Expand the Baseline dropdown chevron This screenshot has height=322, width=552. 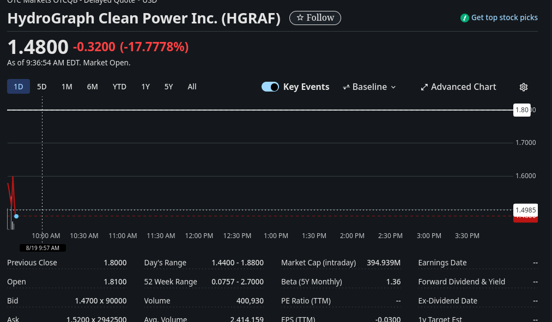(x=393, y=87)
